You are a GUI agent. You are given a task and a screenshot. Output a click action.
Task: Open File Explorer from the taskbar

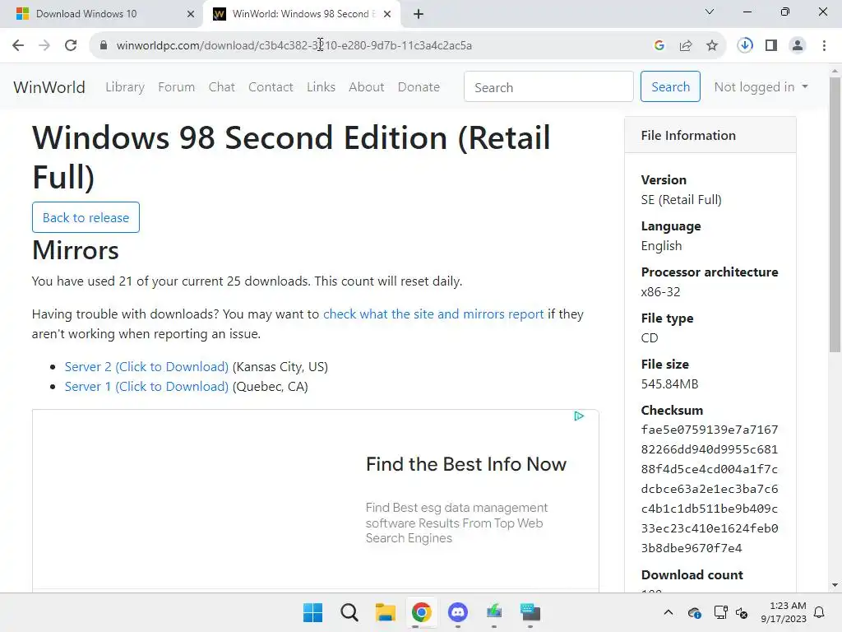pos(386,612)
